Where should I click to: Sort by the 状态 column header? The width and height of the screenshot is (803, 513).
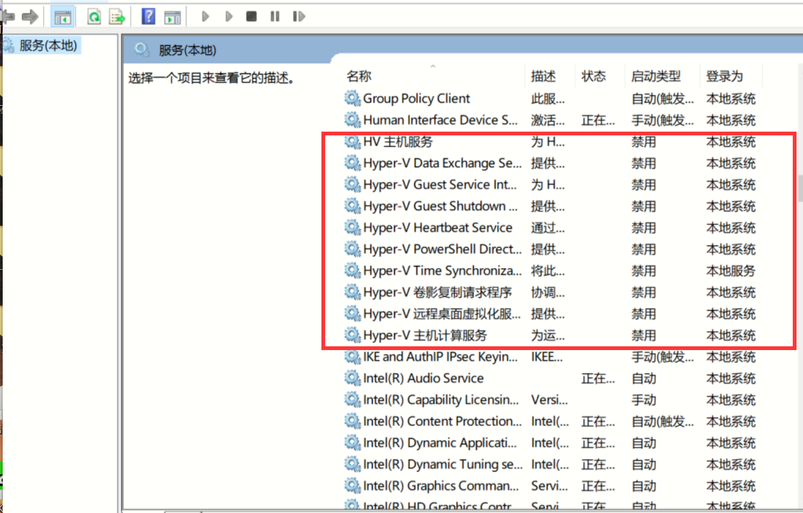tap(594, 77)
